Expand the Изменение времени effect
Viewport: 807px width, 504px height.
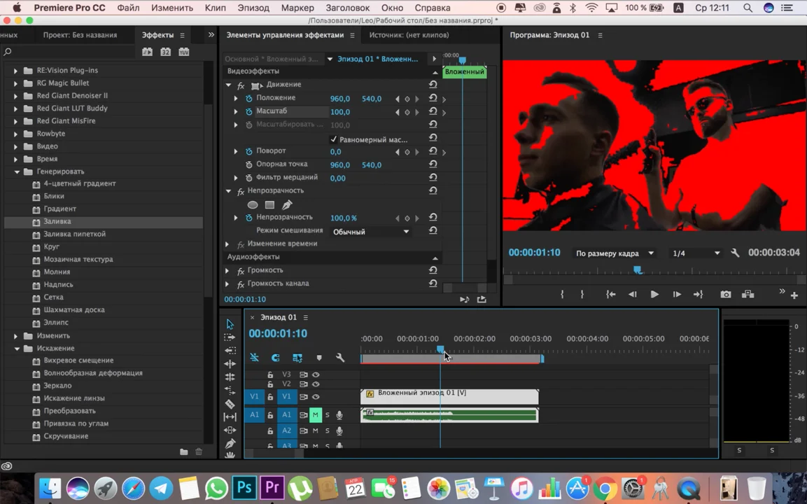point(227,244)
